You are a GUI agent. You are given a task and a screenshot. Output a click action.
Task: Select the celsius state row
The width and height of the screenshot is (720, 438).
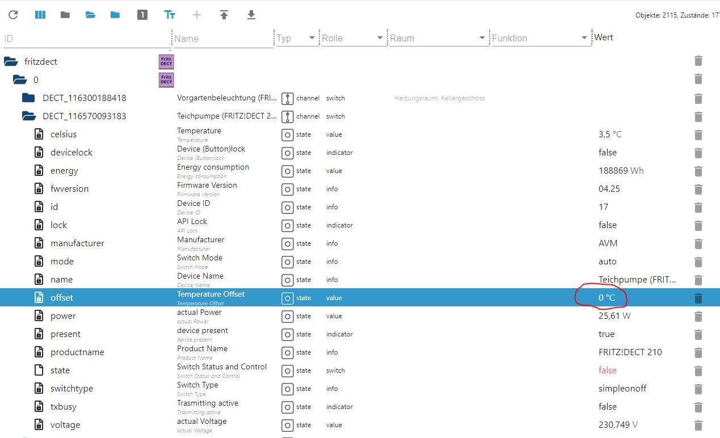pyautogui.click(x=64, y=134)
